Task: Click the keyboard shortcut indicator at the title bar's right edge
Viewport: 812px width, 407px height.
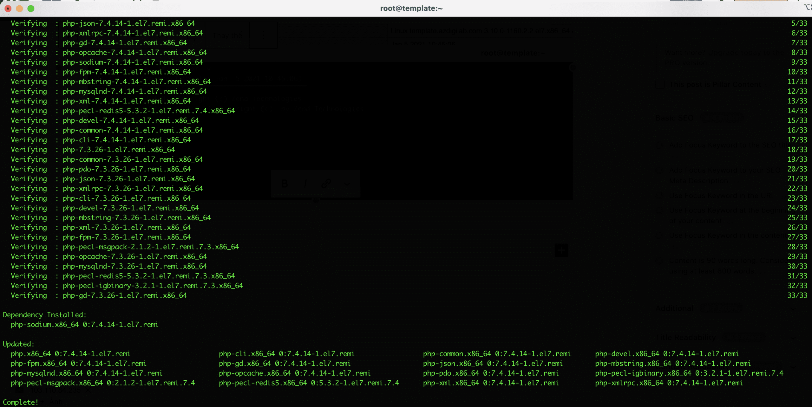Action: (807, 7)
